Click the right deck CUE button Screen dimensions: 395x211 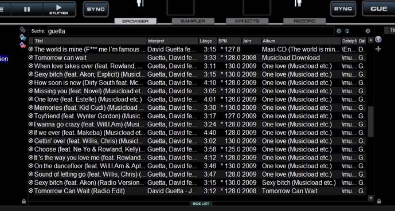point(378,9)
